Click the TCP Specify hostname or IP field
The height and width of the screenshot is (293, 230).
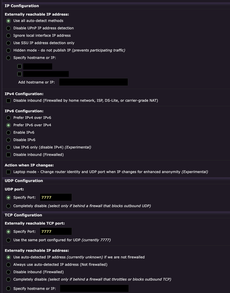pyautogui.click(x=94, y=288)
